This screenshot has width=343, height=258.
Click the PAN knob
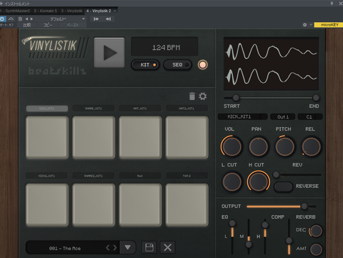pyautogui.click(x=258, y=147)
